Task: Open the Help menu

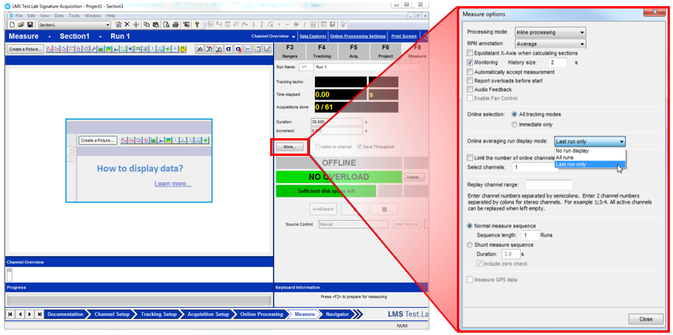Action: tap(110, 15)
